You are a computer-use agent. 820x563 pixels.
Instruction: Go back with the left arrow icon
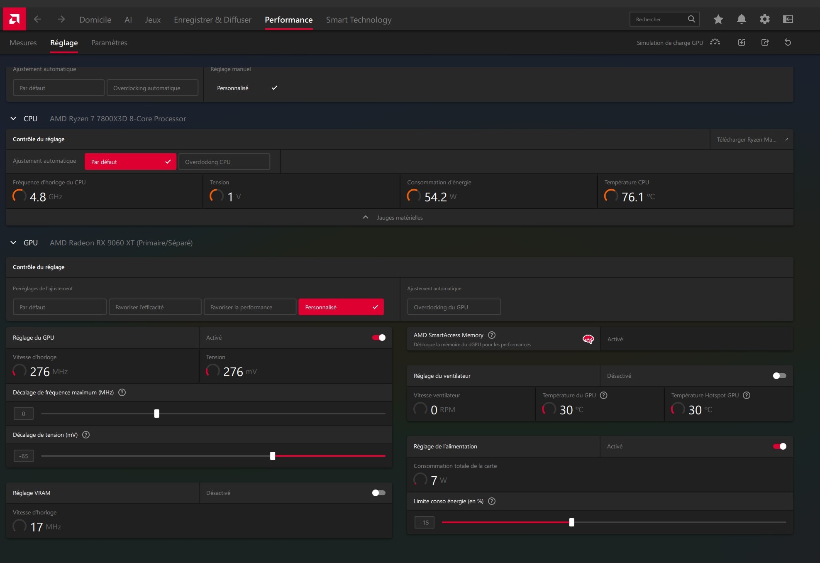pos(37,19)
